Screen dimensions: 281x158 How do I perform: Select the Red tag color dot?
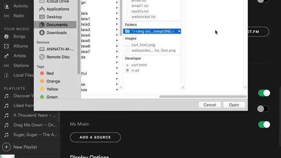tap(42, 73)
